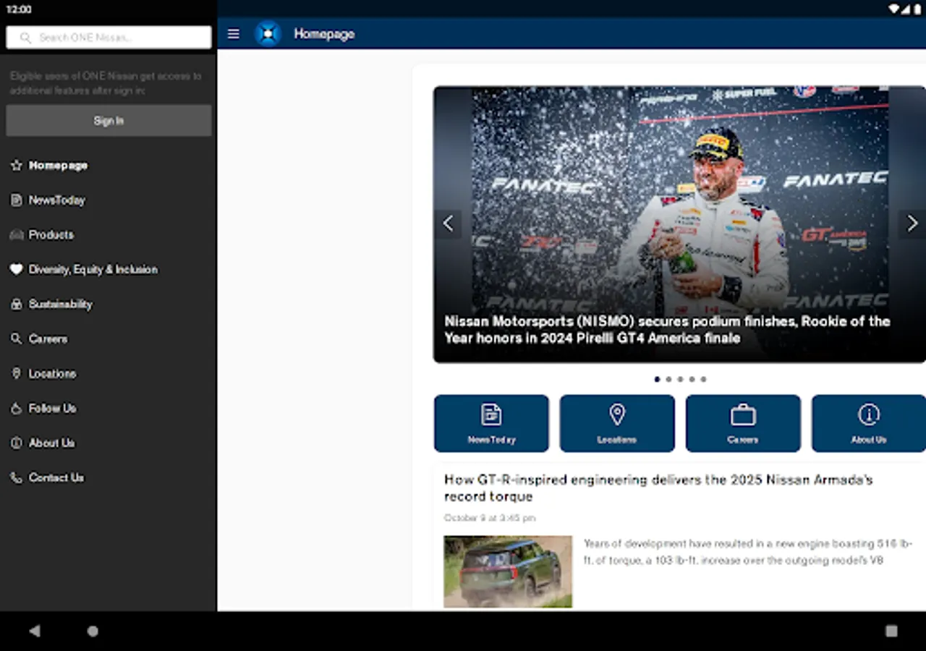Screen dimensions: 926x651
Task: Click the About Us info icon in sidebar
Action: [16, 443]
